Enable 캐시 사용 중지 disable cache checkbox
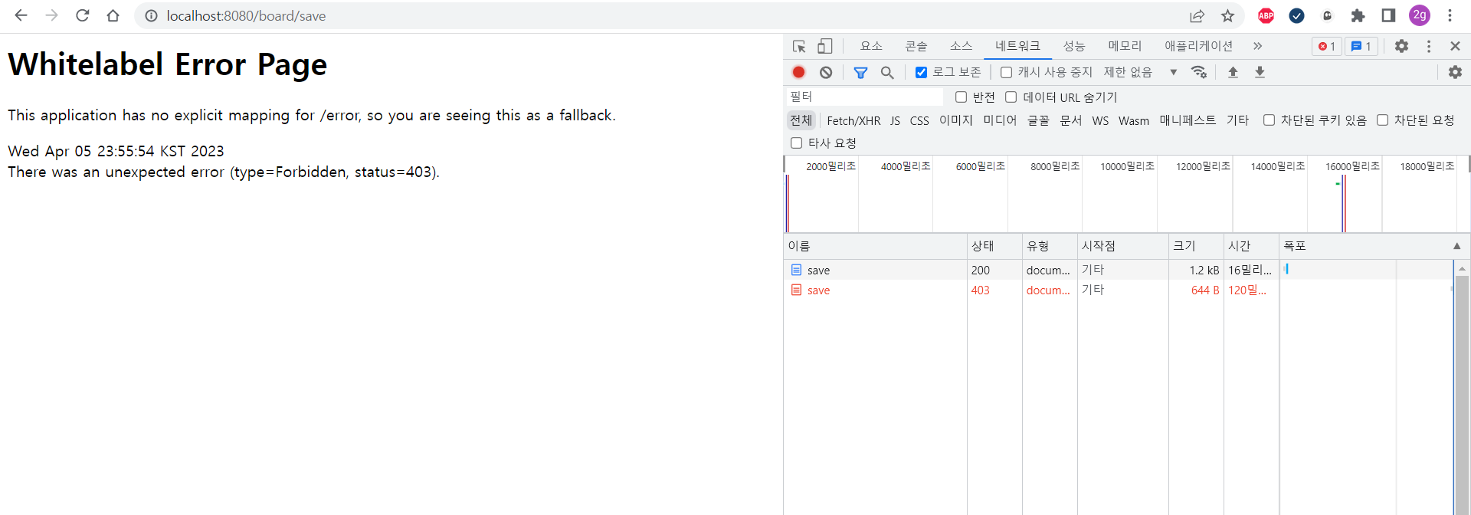1471x515 pixels. [1006, 72]
